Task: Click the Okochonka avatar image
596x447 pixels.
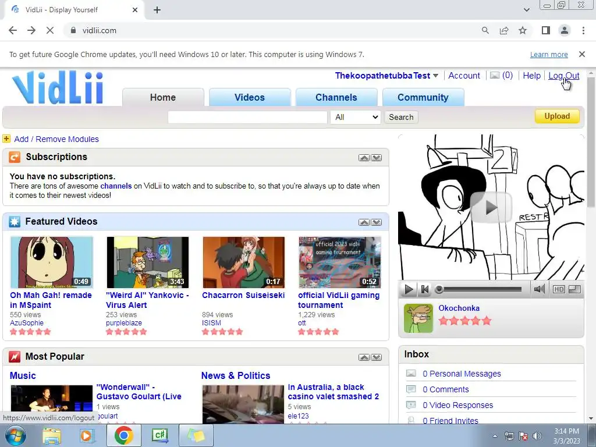Action: (x=418, y=318)
